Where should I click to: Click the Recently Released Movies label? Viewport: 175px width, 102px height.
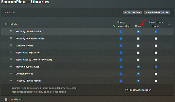coord(30,38)
